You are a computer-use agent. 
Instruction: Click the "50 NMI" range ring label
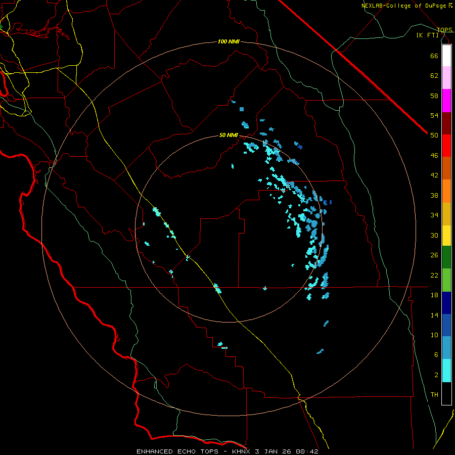click(229, 135)
